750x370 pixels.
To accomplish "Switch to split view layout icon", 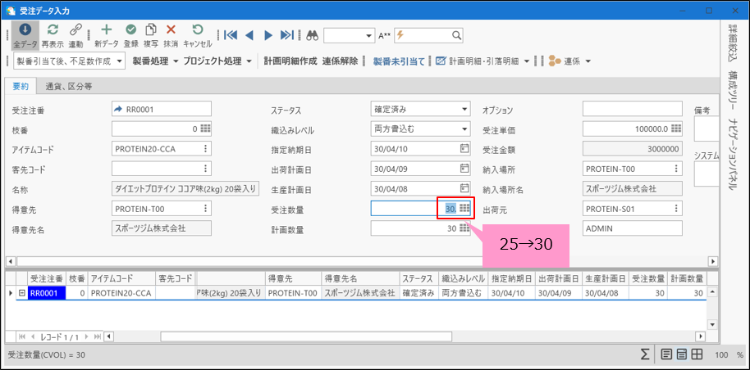I will pyautogui.click(x=682, y=354).
